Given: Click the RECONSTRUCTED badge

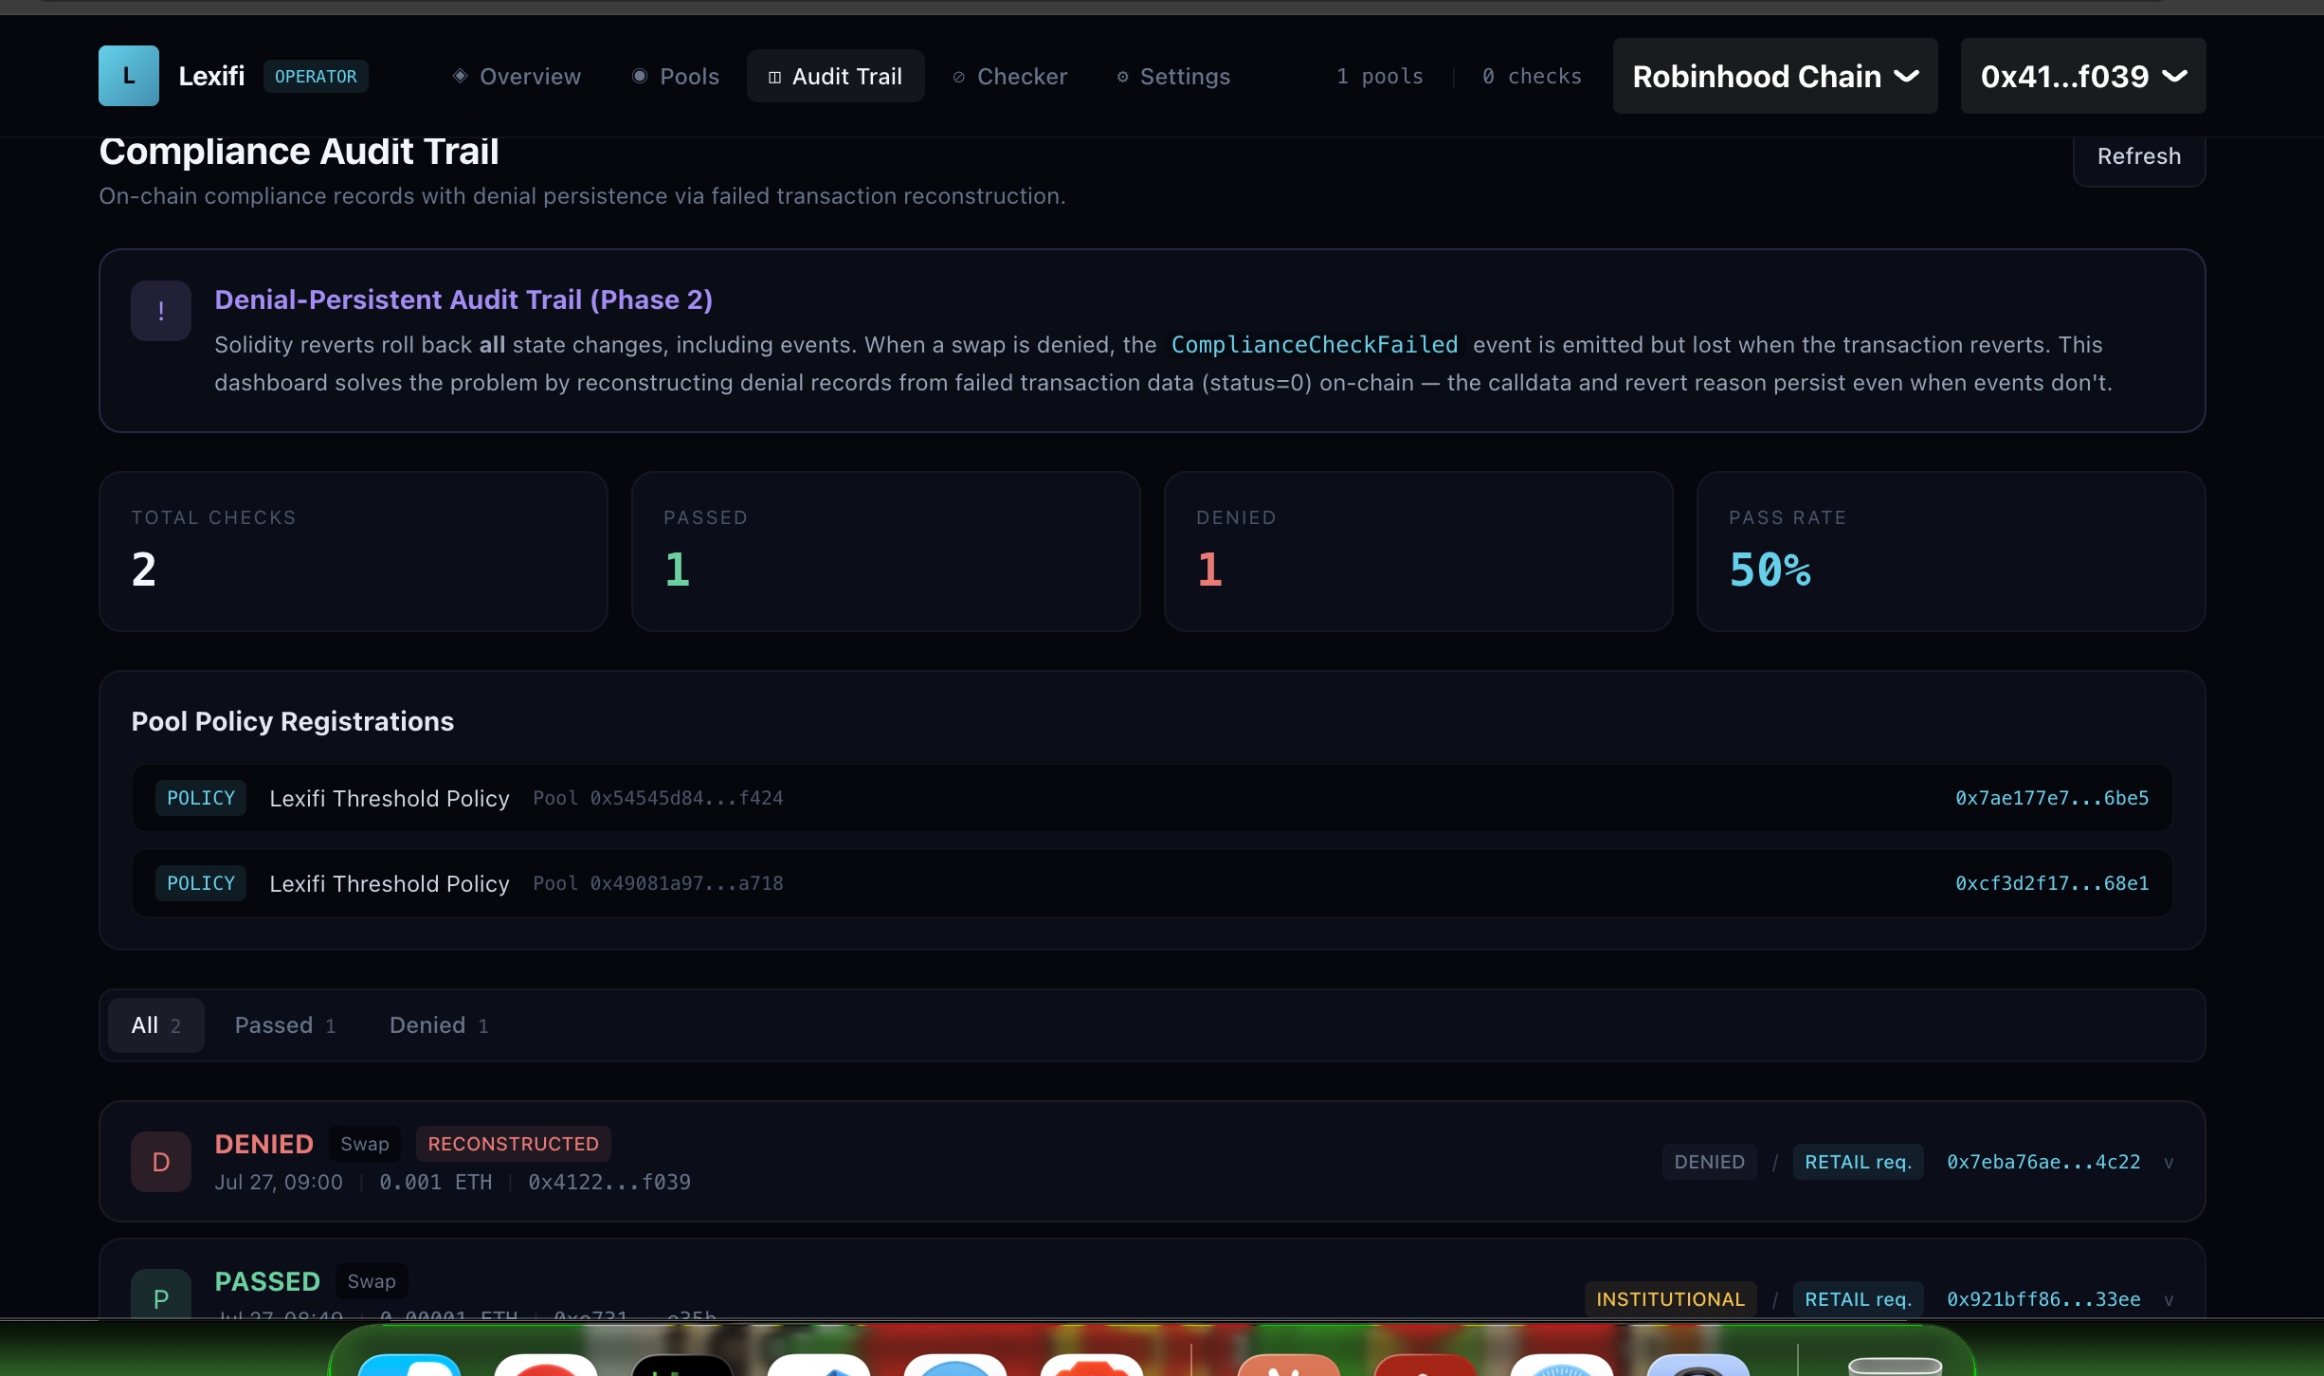Looking at the screenshot, I should (x=514, y=1144).
